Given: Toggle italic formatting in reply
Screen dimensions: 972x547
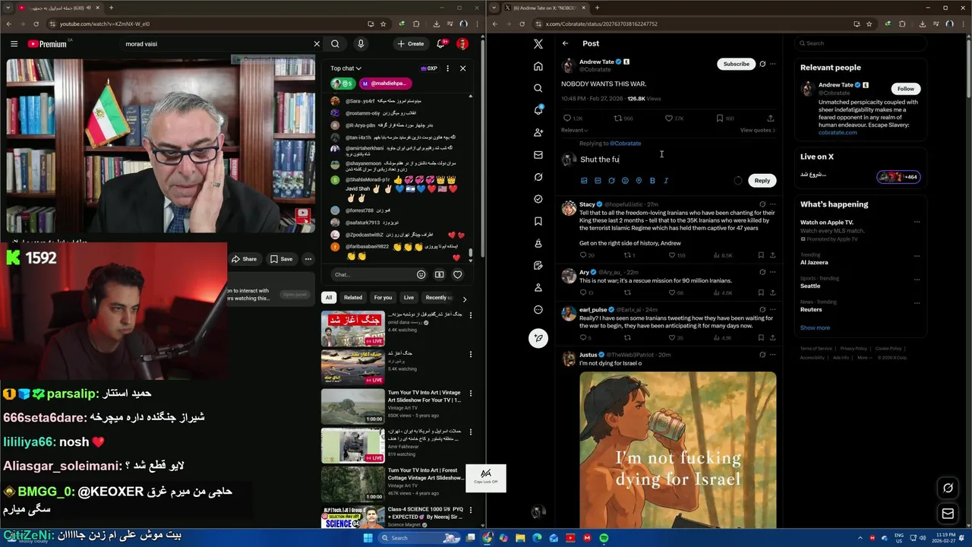Looking at the screenshot, I should pyautogui.click(x=666, y=181).
